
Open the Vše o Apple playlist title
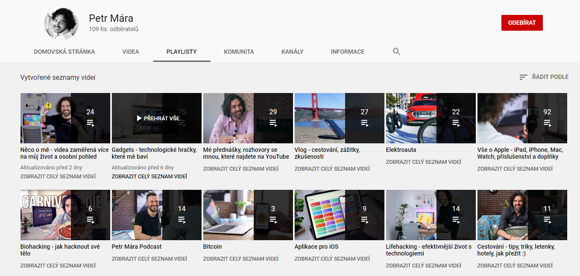pyautogui.click(x=520, y=153)
